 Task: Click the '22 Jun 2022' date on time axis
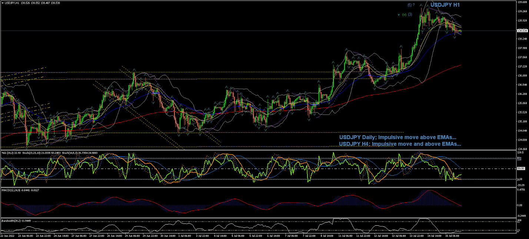pos(7,236)
